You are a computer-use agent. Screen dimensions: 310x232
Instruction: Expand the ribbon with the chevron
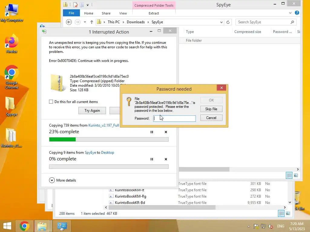coord(290,13)
